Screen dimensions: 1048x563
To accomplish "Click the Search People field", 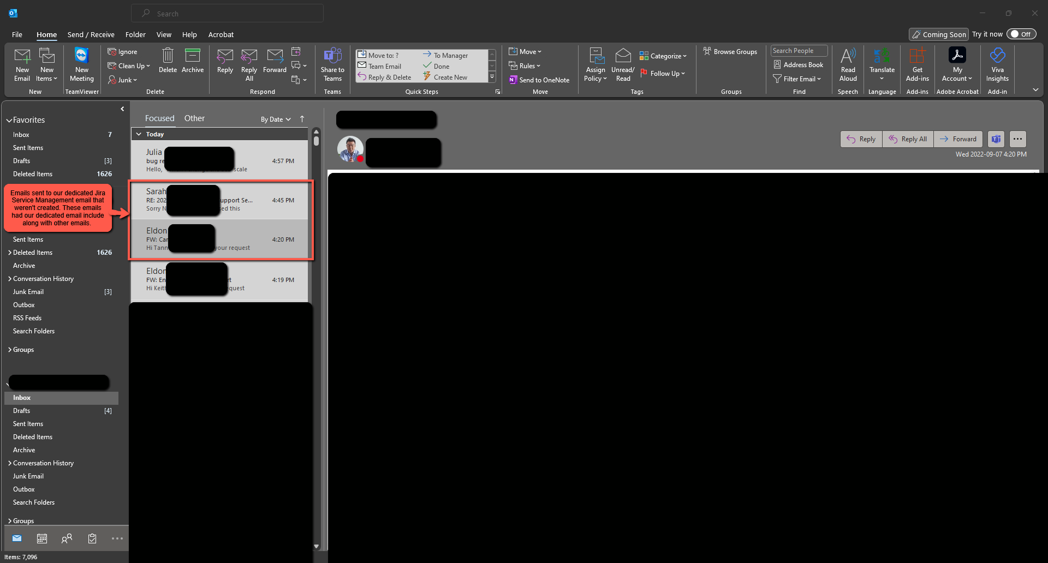I will (799, 51).
